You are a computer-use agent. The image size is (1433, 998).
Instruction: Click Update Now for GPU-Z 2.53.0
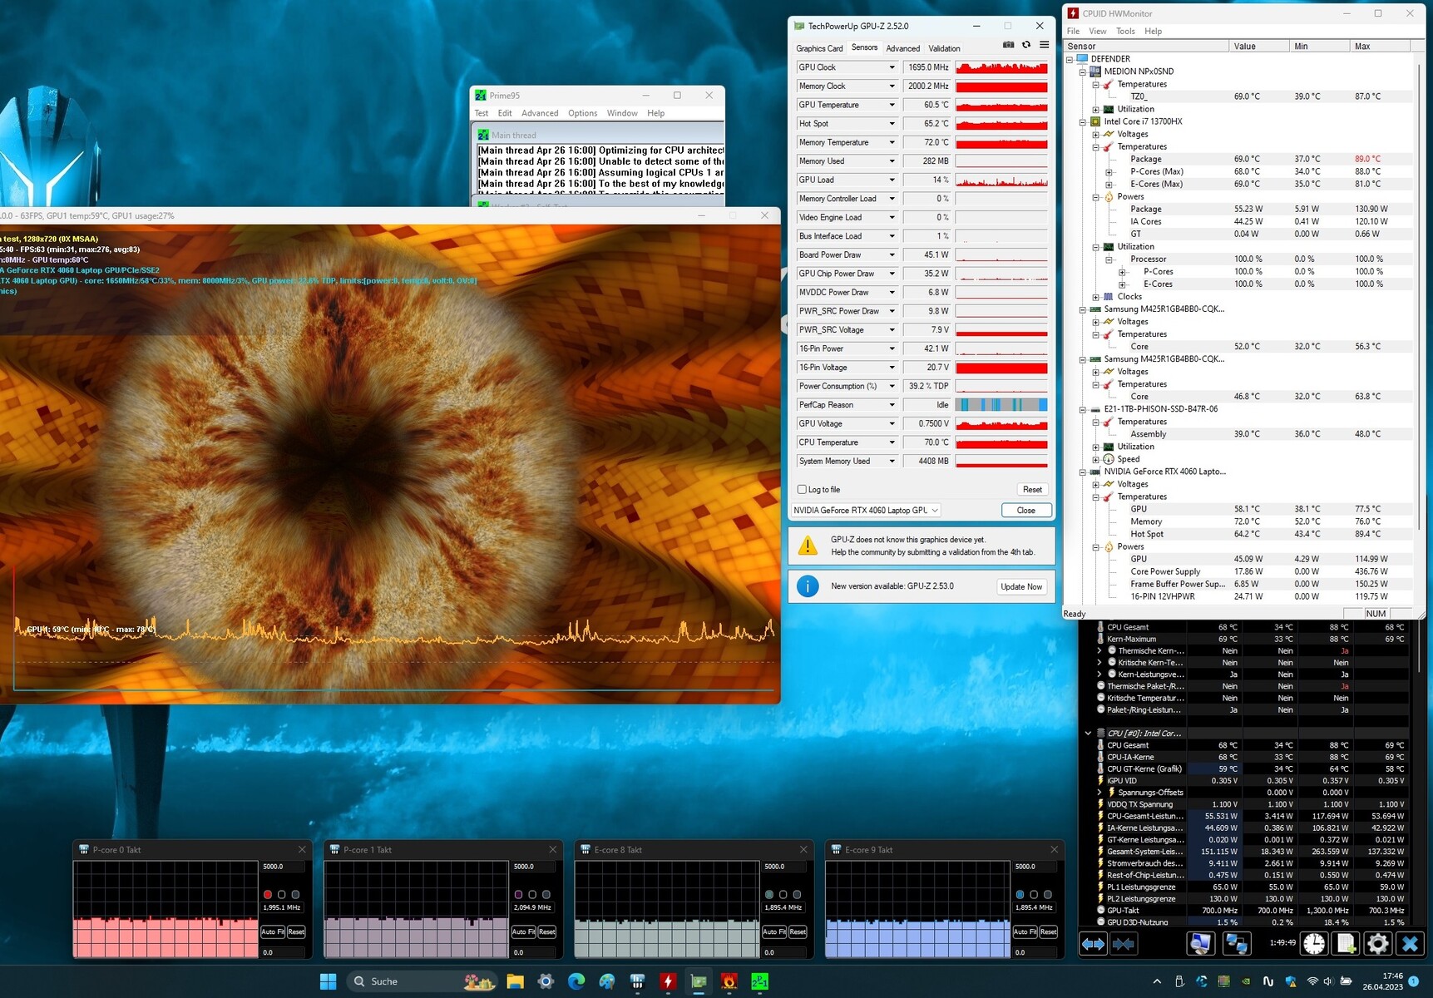point(1021,586)
